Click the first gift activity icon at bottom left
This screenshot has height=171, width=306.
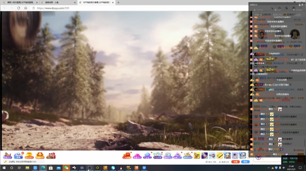(7, 156)
